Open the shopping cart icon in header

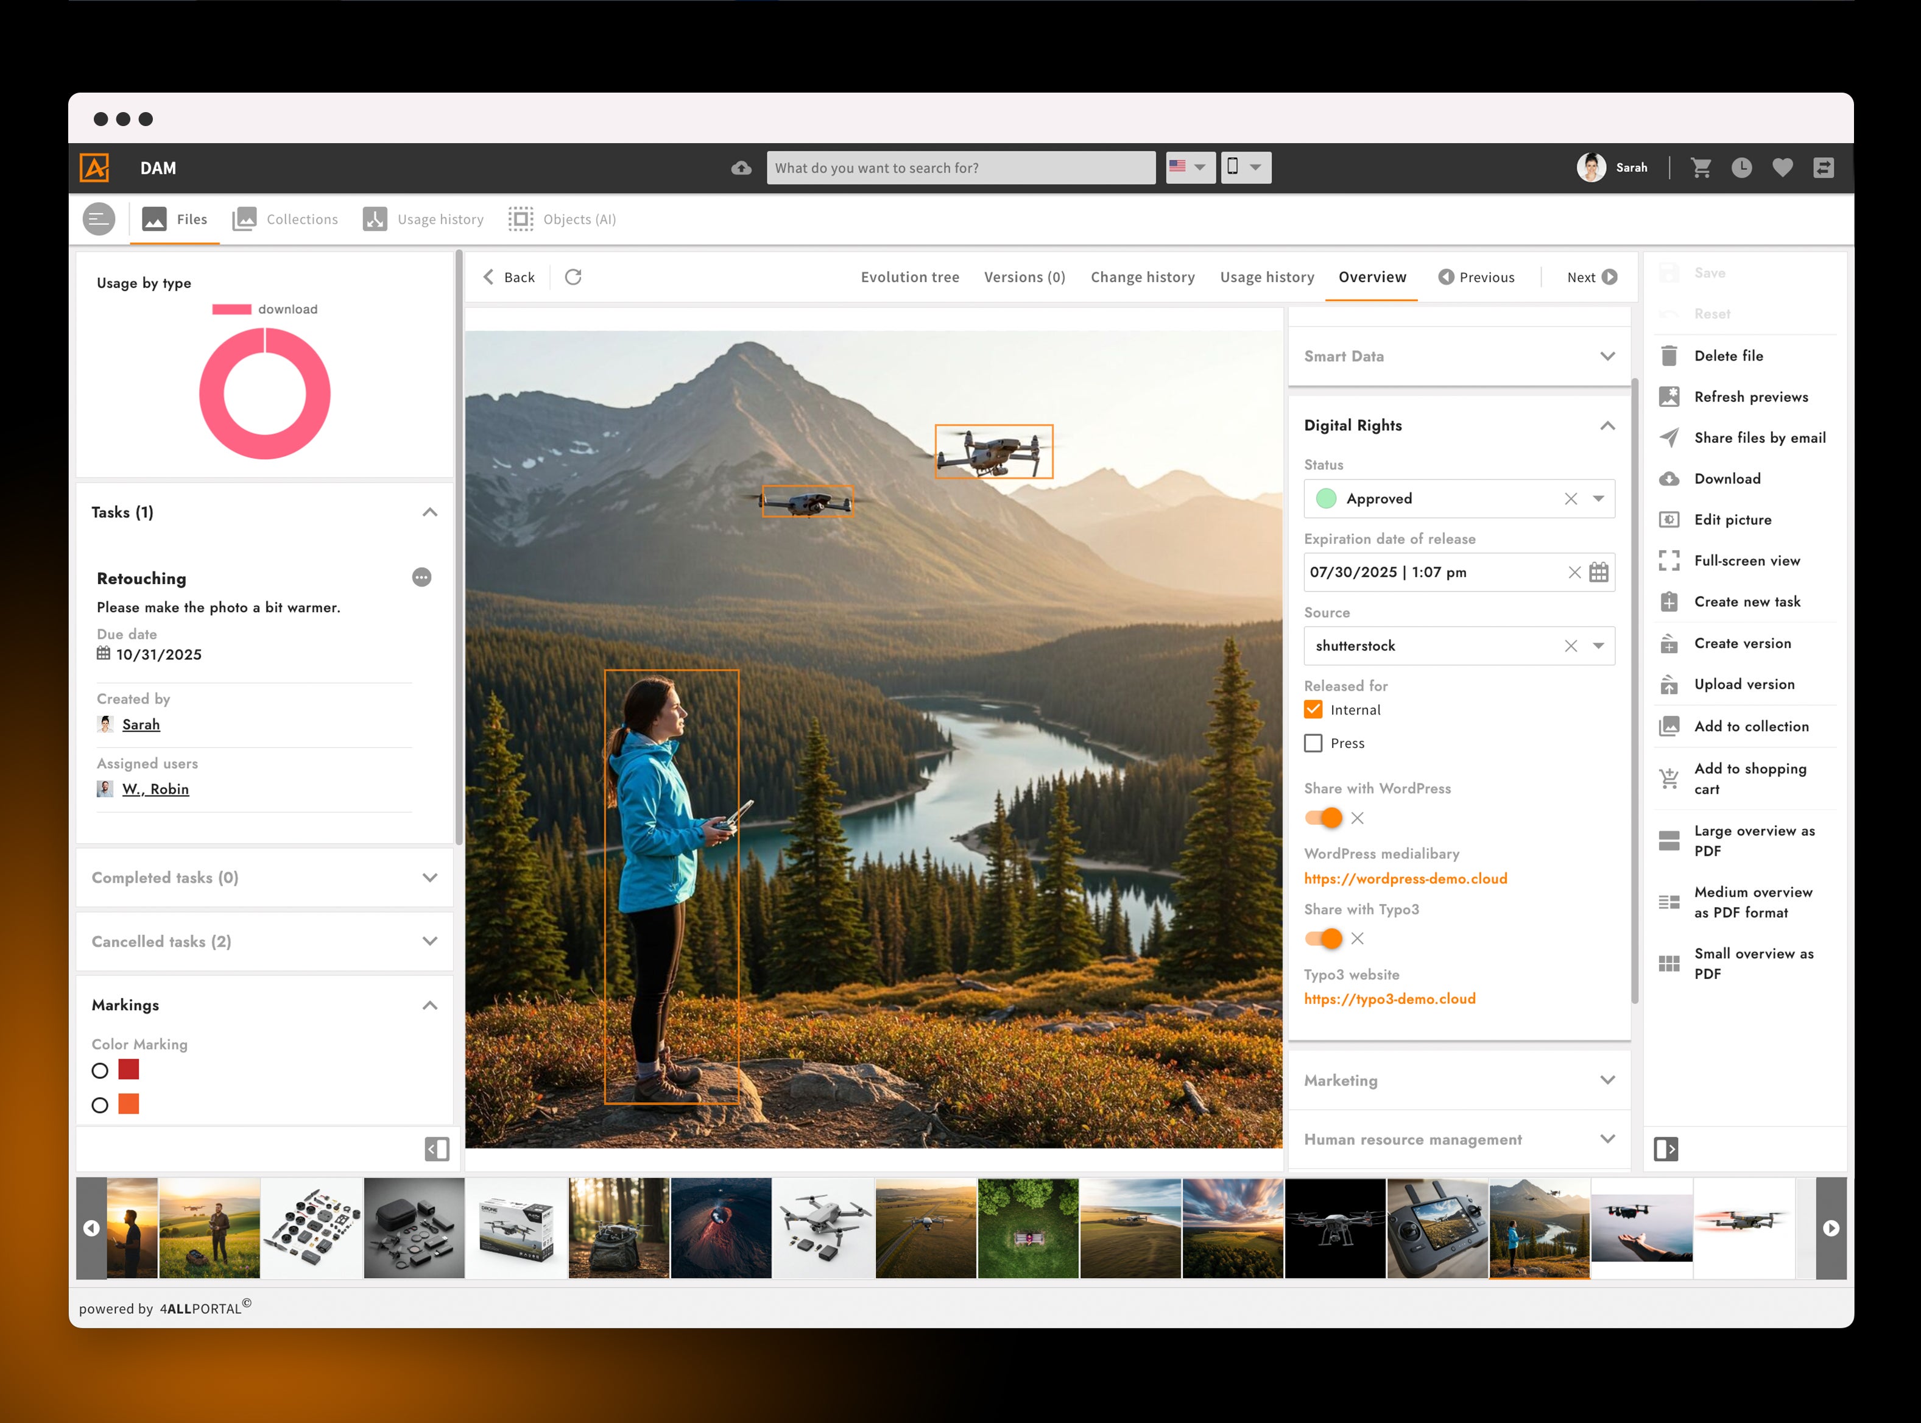click(x=1701, y=168)
